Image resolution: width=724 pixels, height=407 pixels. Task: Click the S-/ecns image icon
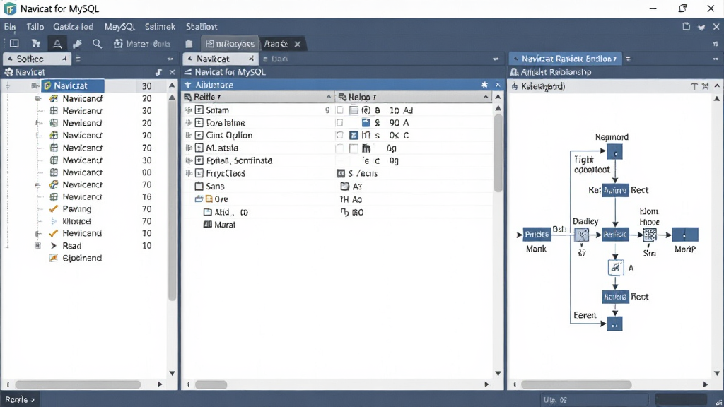341,174
